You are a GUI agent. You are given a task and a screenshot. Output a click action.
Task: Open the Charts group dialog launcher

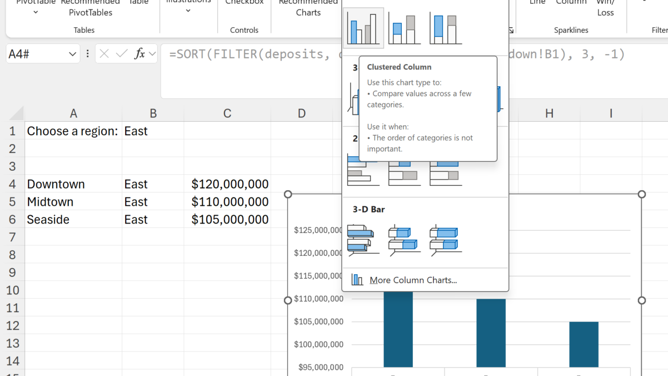[511, 30]
